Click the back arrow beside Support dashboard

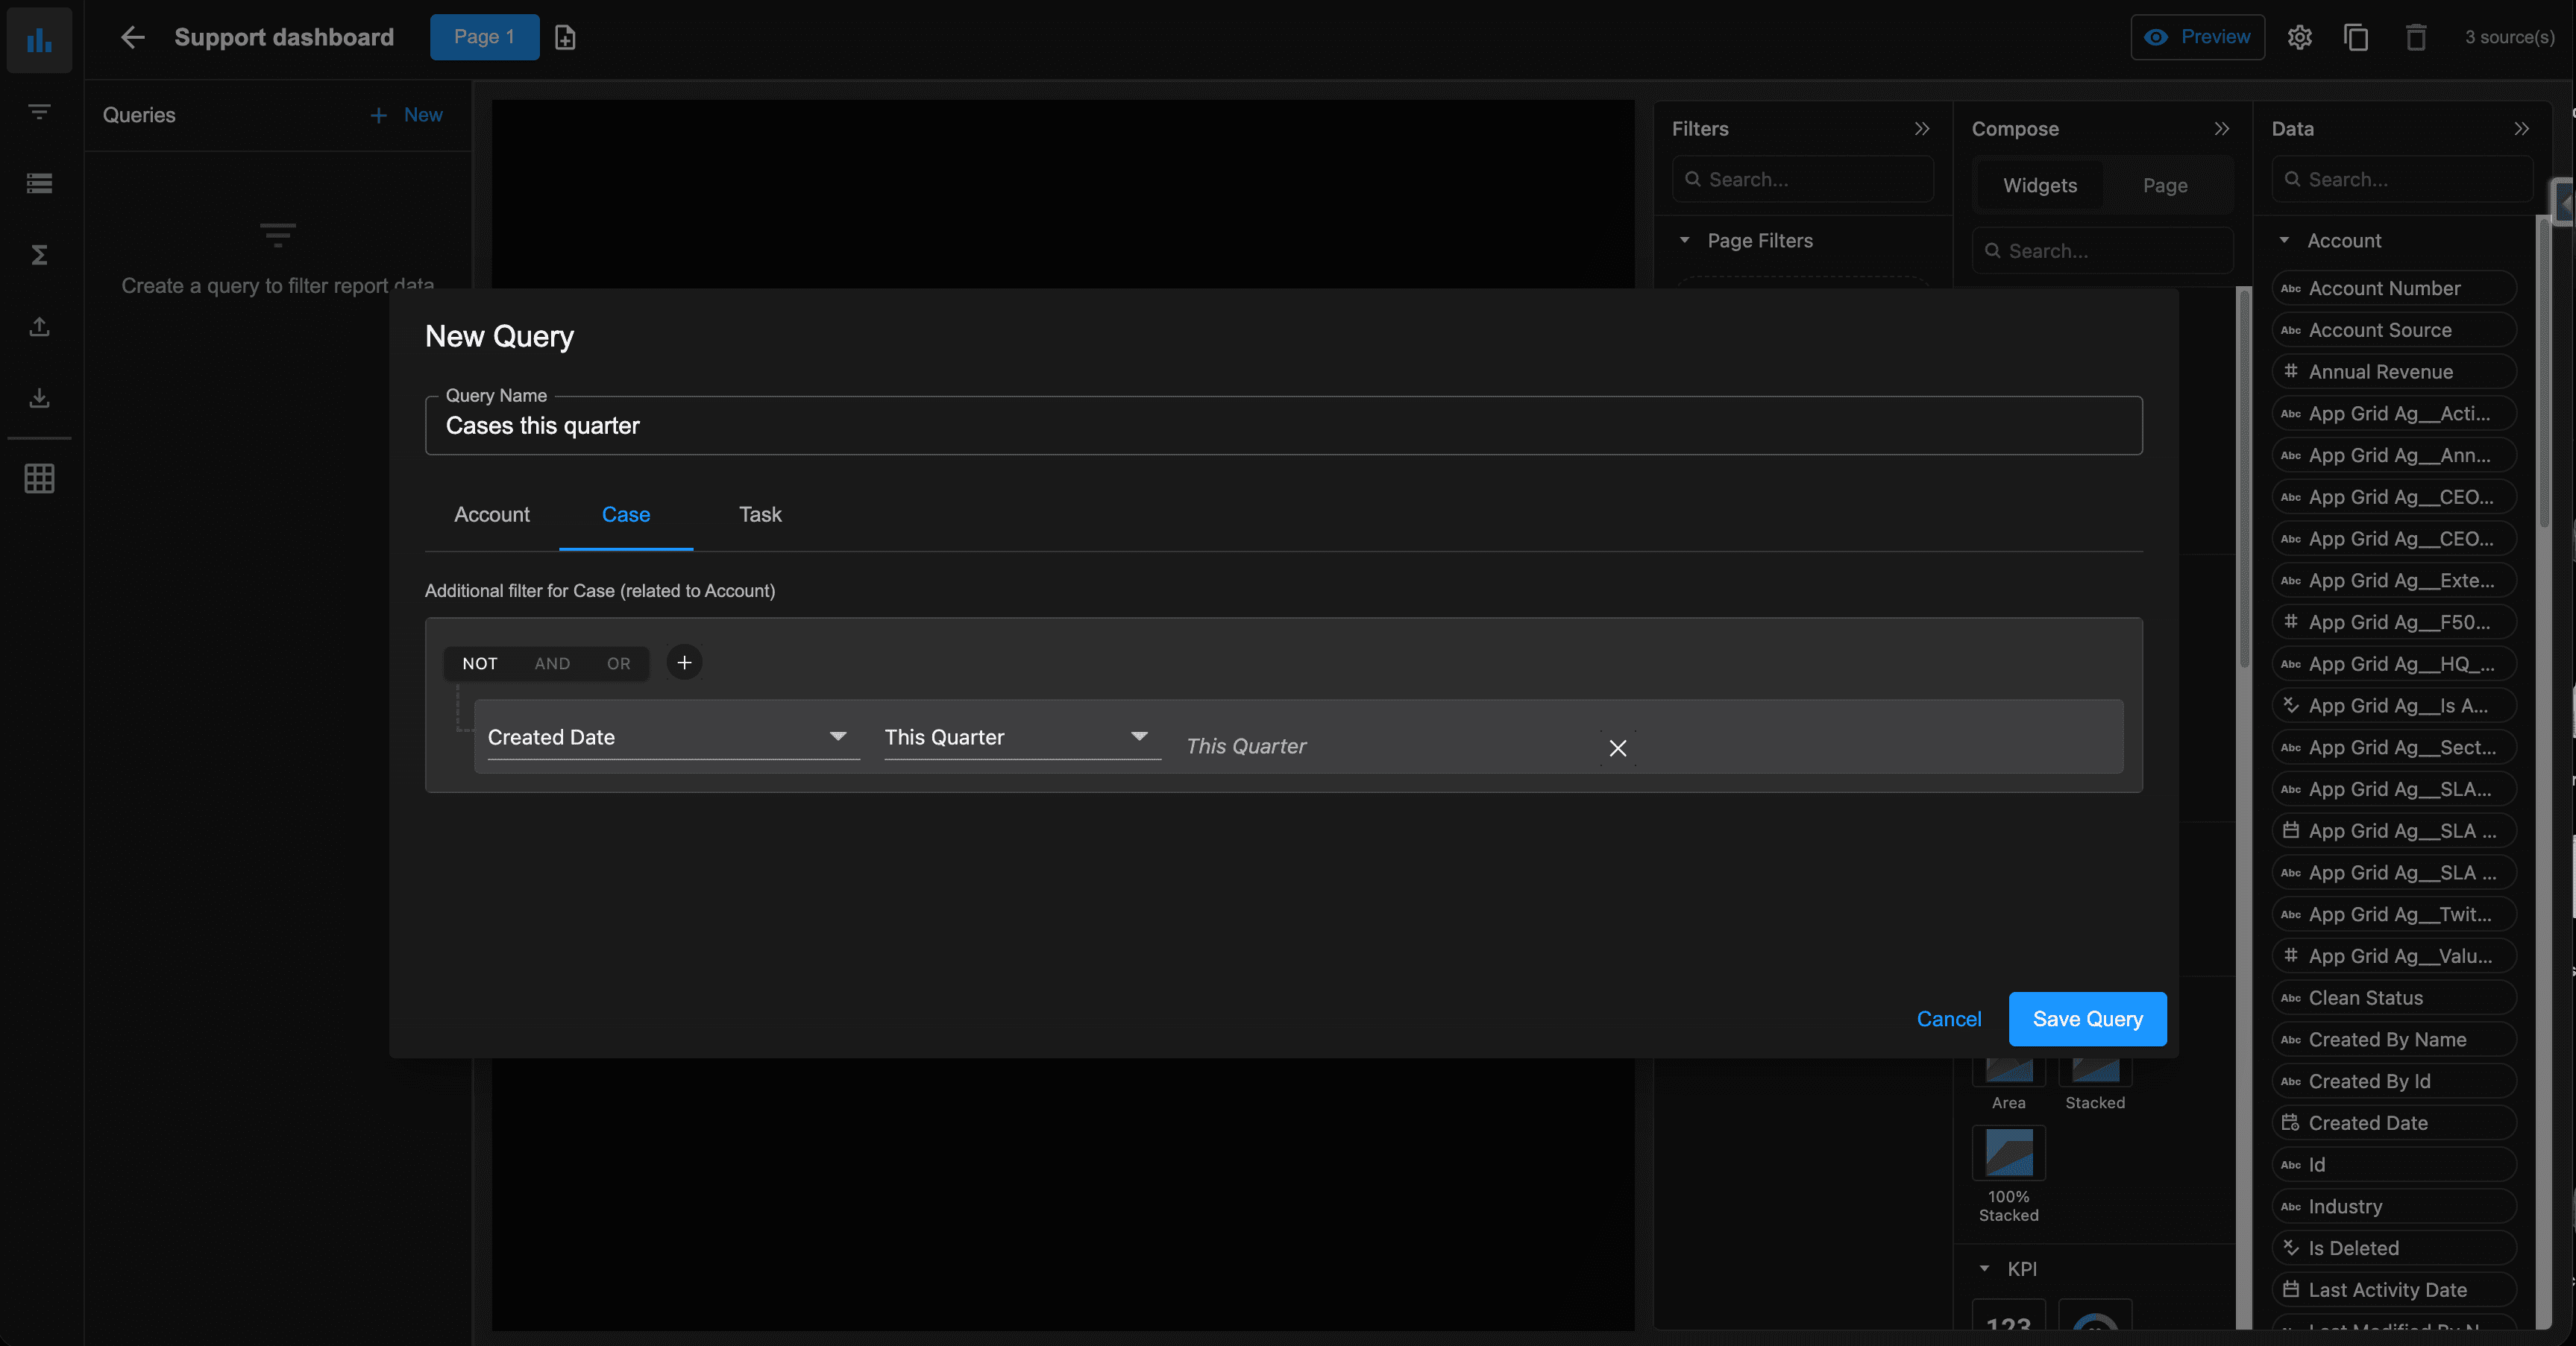tap(132, 37)
